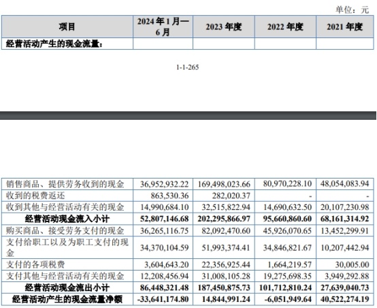
Task: Select the 经营活动产生的现金流量： row label
Action: [x=54, y=44]
